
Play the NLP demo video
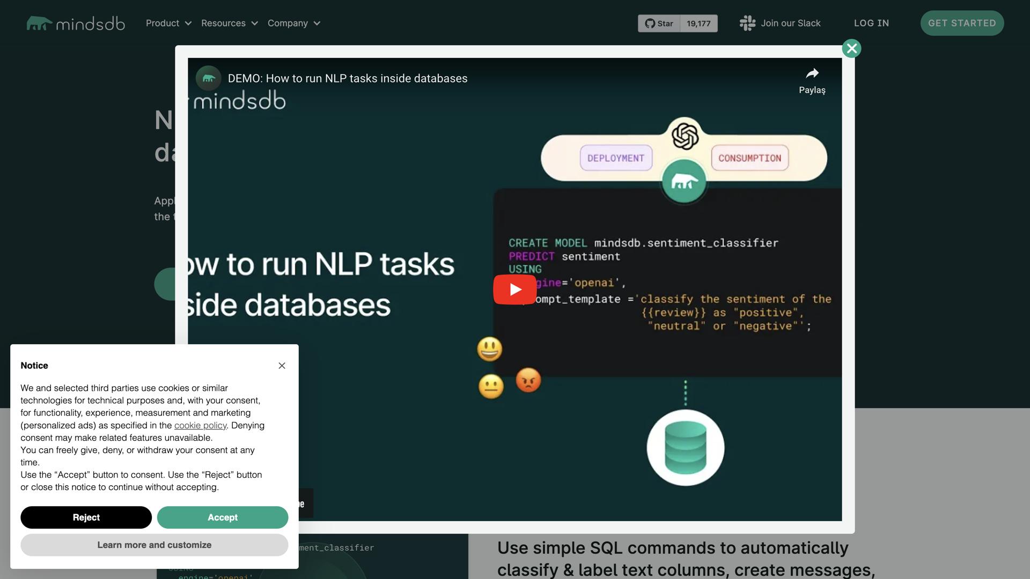[x=514, y=289]
